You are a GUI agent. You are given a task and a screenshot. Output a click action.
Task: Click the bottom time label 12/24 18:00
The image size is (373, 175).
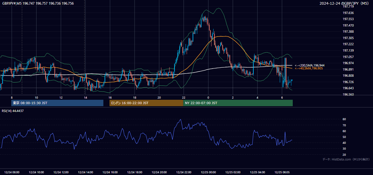[135, 172]
